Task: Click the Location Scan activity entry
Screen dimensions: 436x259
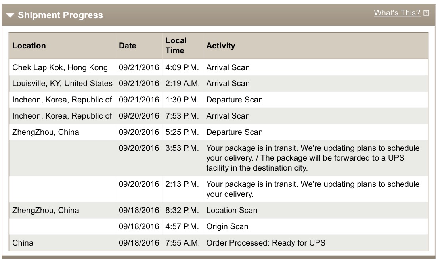Action: pyautogui.click(x=231, y=210)
